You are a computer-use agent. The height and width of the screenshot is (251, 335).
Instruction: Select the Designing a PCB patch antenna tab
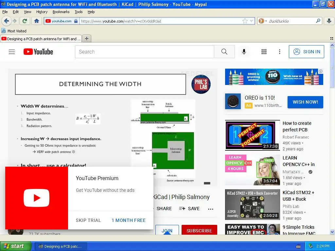41,39
